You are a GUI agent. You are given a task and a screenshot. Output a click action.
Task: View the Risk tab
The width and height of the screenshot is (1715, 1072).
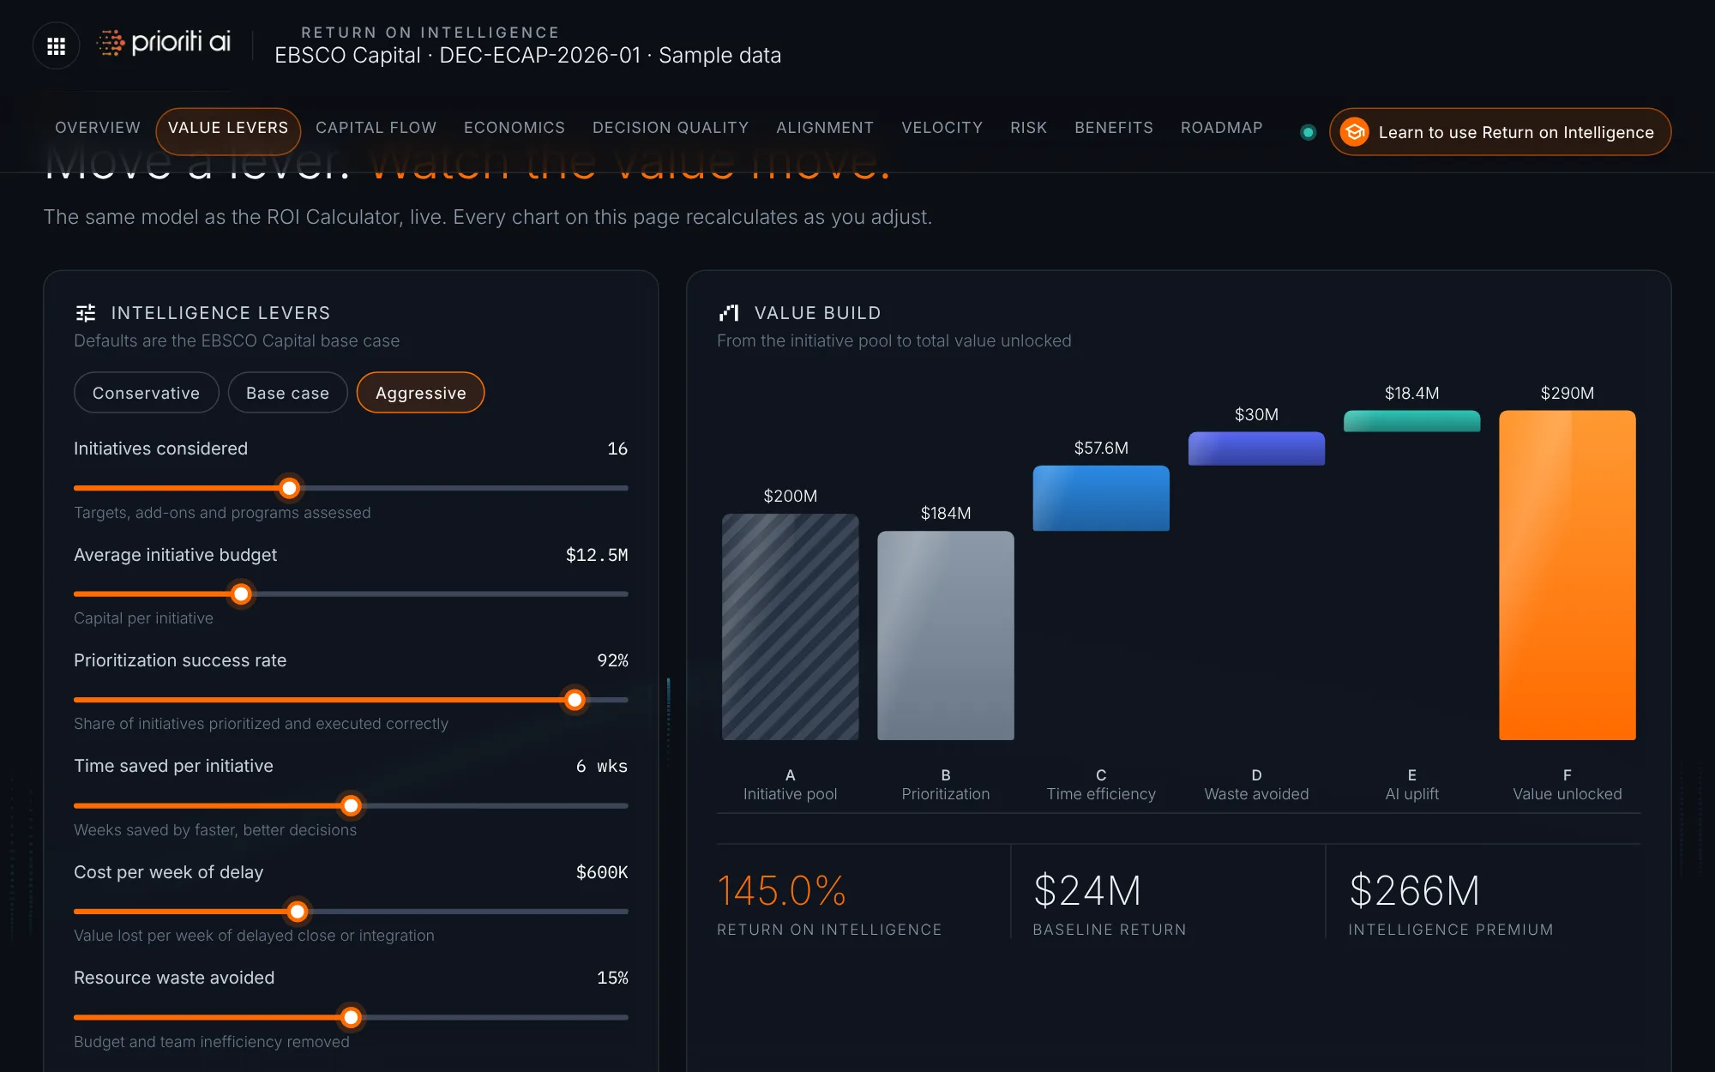tap(1028, 128)
